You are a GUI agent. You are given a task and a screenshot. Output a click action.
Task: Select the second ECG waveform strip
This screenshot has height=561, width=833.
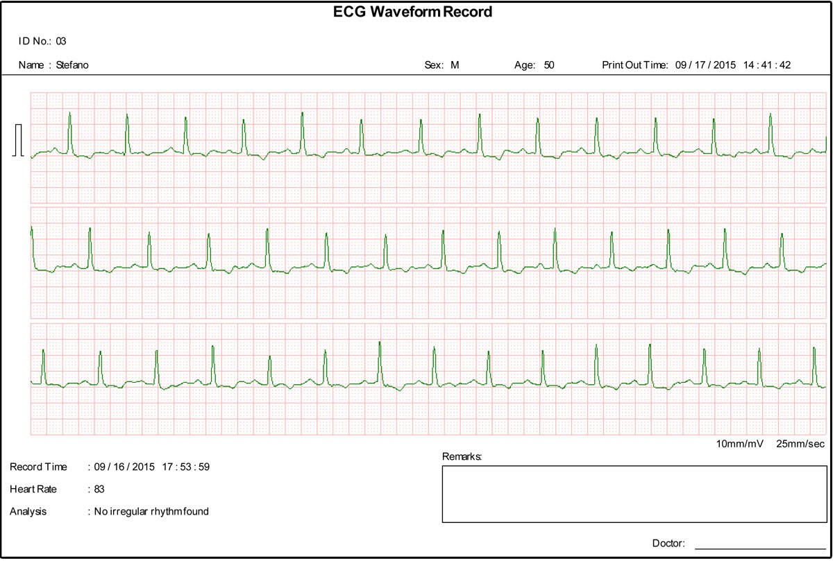click(416, 264)
